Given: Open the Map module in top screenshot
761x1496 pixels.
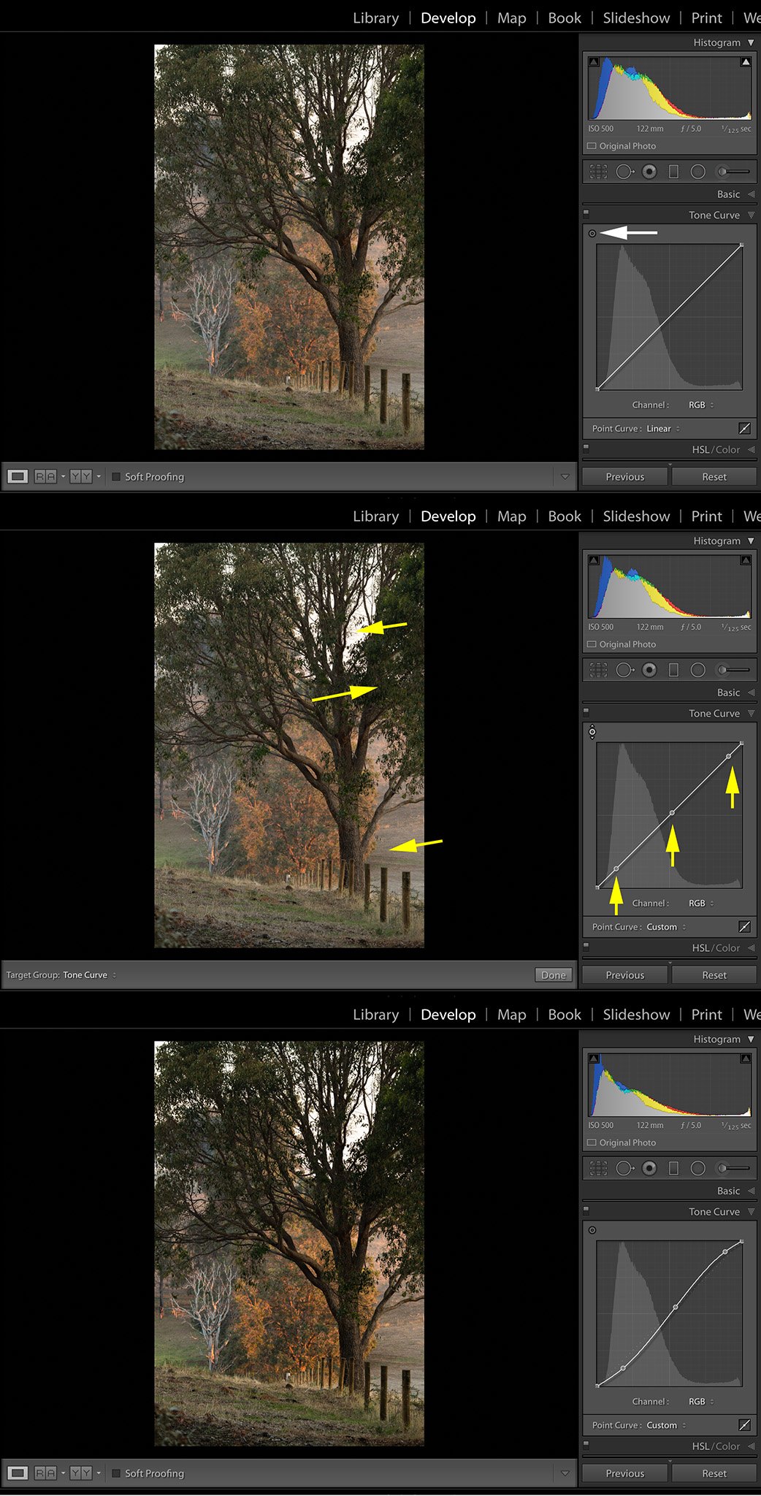Looking at the screenshot, I should (x=511, y=18).
